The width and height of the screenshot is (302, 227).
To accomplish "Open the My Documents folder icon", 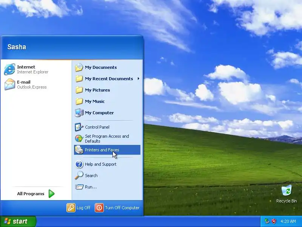I will click(x=79, y=67).
